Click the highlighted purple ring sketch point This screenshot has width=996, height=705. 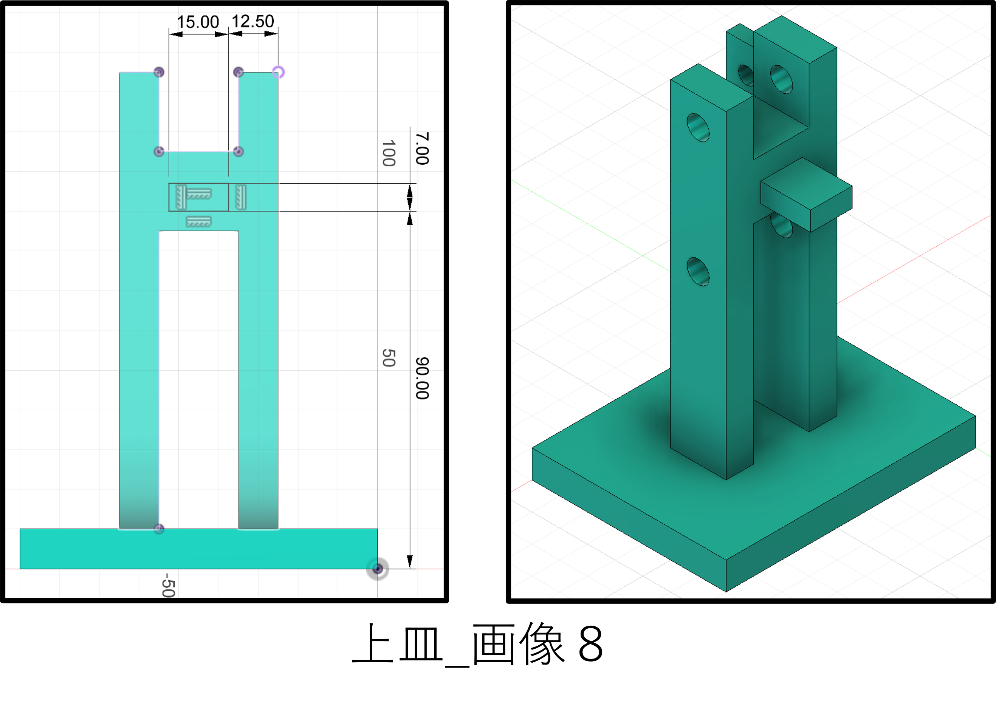coord(279,72)
